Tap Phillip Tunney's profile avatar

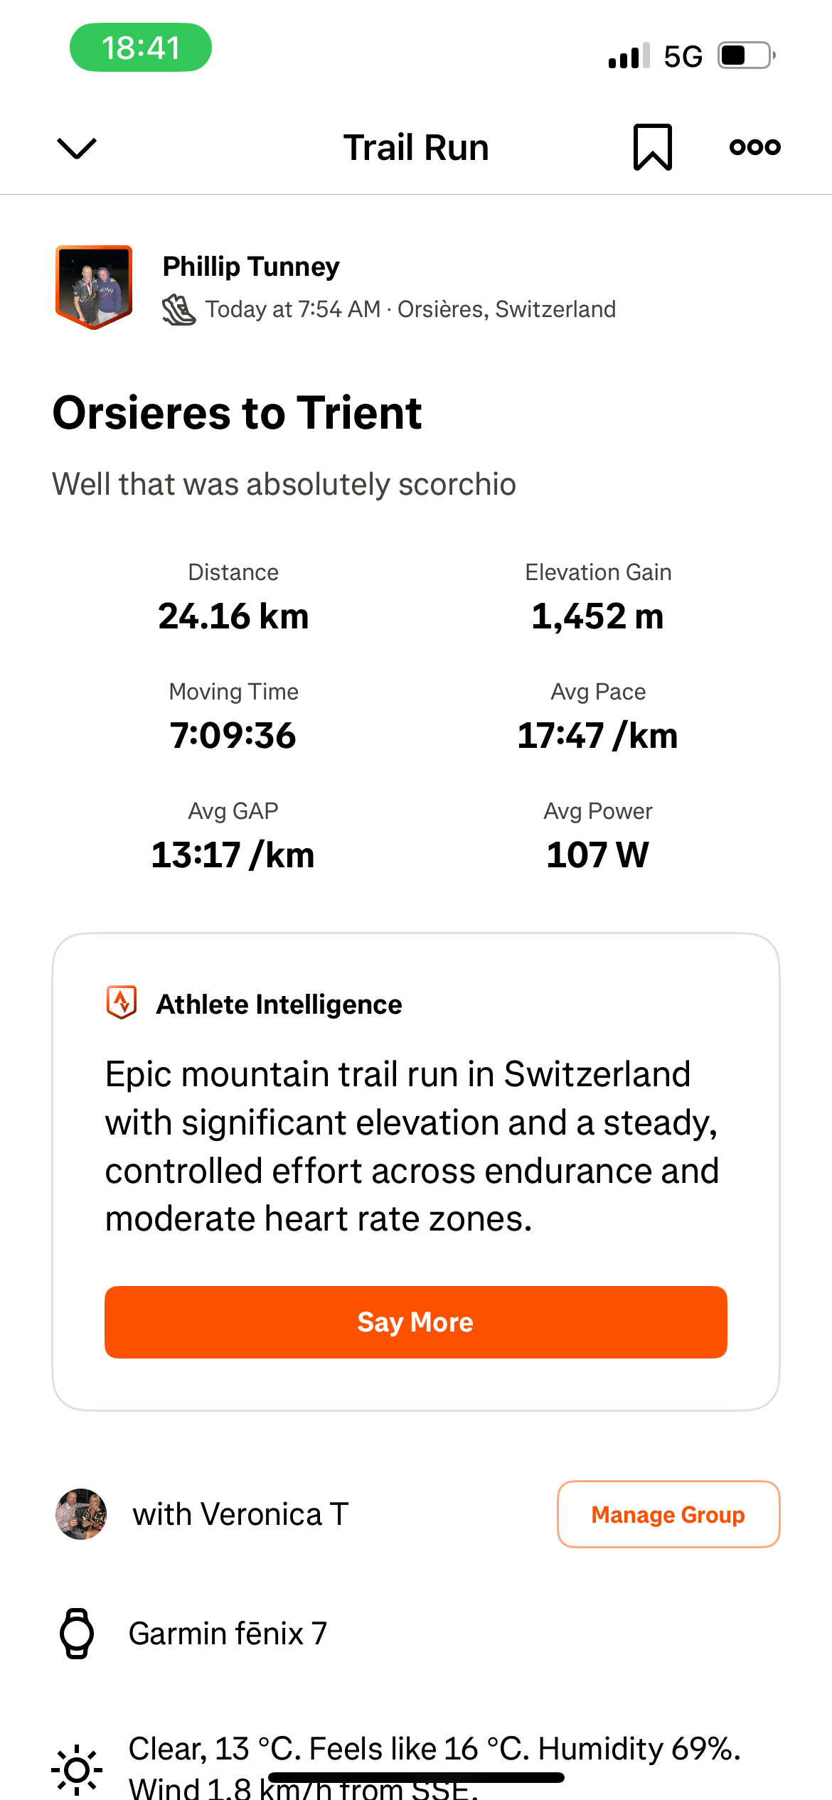(94, 286)
